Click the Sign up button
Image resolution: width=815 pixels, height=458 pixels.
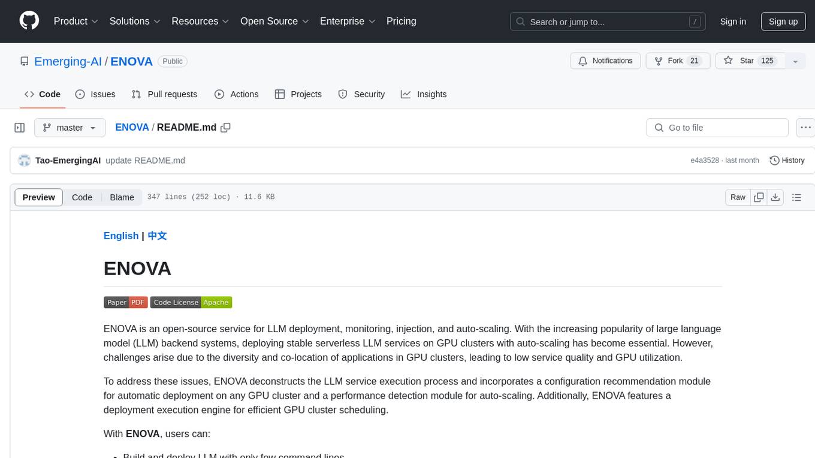coord(783,22)
